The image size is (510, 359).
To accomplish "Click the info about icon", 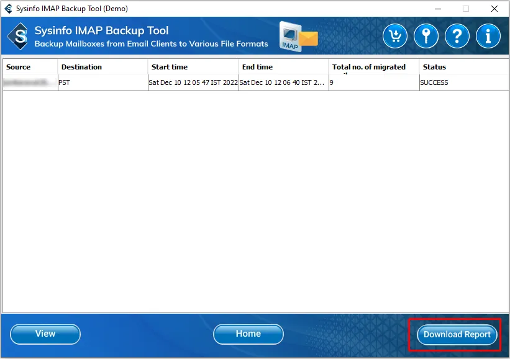I will click(x=488, y=37).
